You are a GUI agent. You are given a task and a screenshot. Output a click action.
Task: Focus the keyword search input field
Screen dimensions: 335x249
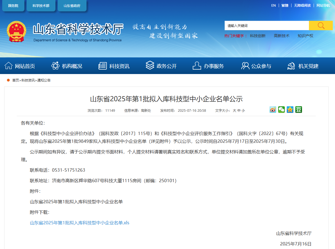[x=266, y=26]
